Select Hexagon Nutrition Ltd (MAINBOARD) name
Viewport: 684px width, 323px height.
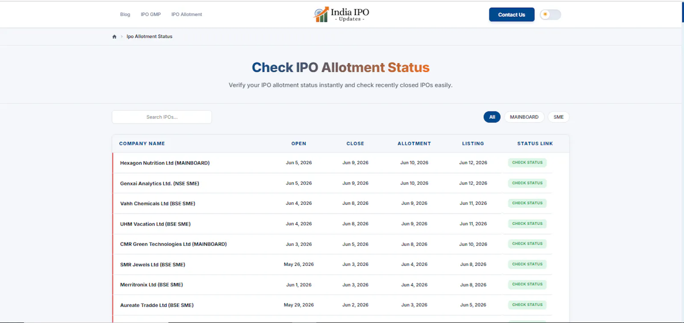pos(165,163)
